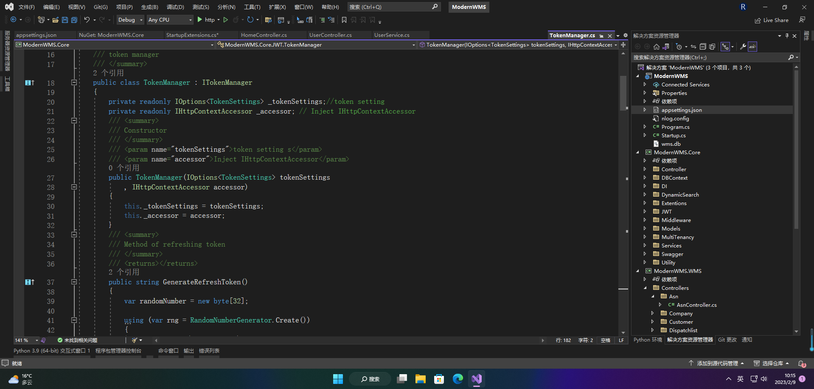814x389 pixels.
Task: Start without debugging outline play icon
Action: (226, 20)
